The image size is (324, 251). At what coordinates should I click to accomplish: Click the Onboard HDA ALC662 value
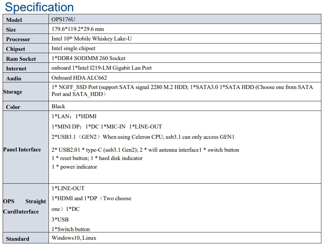pos(79,78)
